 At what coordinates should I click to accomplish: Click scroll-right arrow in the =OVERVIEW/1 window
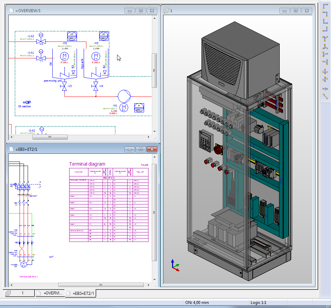click(x=149, y=137)
